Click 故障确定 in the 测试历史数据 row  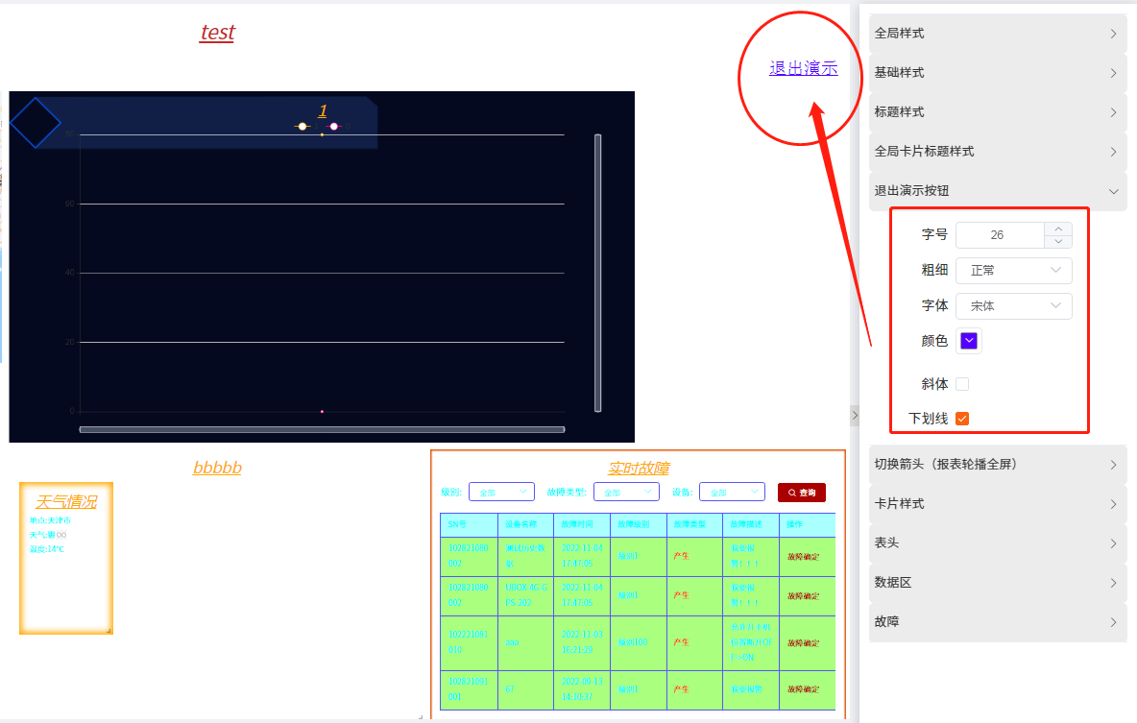tap(804, 557)
